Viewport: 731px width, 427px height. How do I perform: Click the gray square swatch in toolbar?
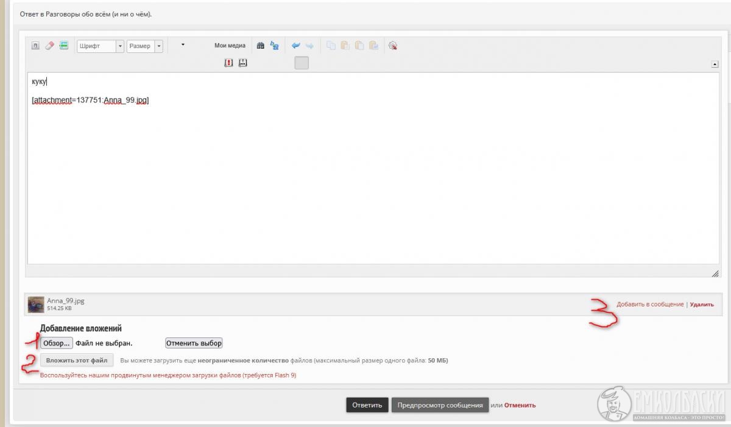pyautogui.click(x=302, y=63)
